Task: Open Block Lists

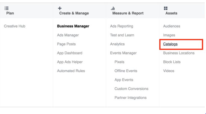Action: [172, 62]
